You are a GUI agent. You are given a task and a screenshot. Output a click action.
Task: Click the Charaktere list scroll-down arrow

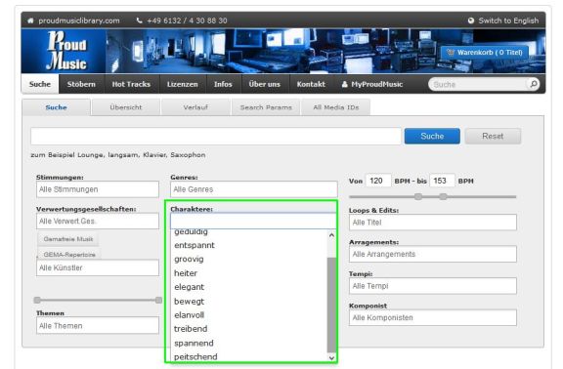coord(331,357)
